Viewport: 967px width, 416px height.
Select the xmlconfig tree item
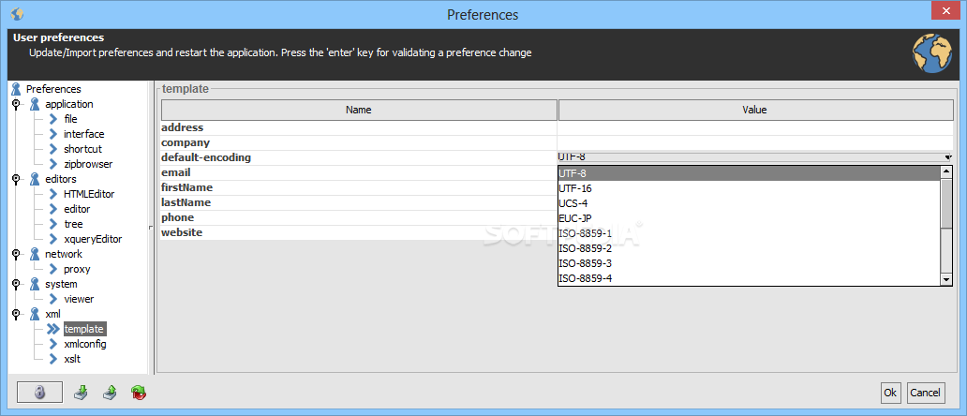(85, 344)
